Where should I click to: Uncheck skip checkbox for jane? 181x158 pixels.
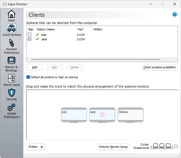[30, 39]
